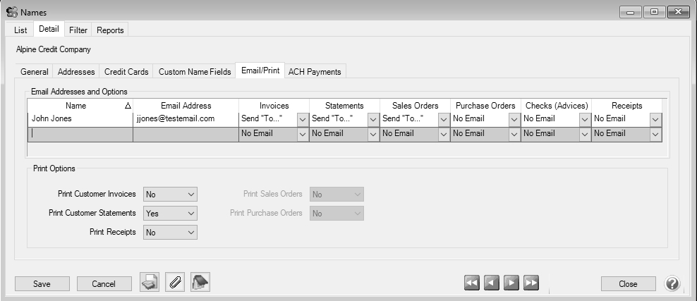Open John Jones's Receipts email dropdown
The image size is (697, 301).
(655, 119)
